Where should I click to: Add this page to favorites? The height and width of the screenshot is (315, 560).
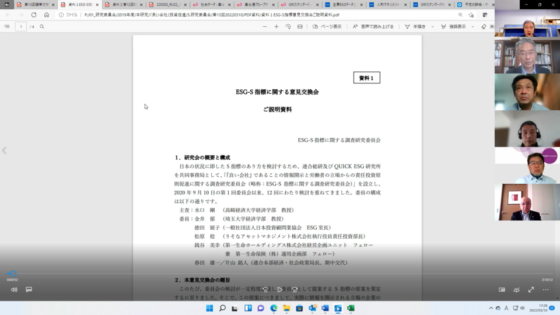click(471, 15)
